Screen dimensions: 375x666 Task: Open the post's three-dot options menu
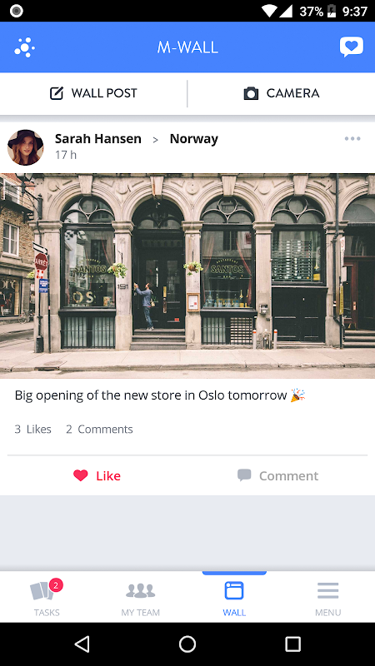tap(352, 139)
